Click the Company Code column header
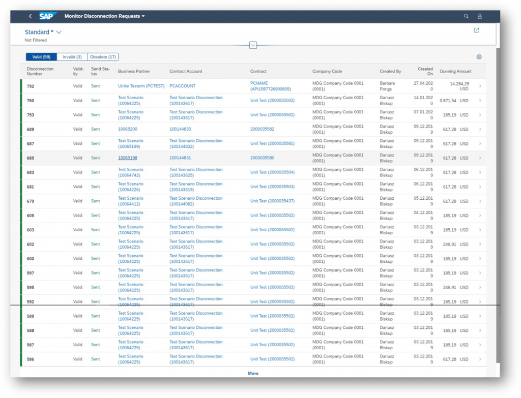 click(x=327, y=71)
